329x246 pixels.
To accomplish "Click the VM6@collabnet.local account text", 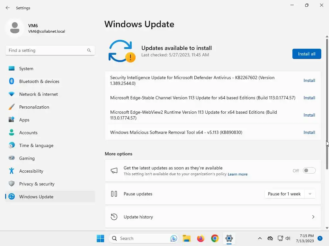I will pyautogui.click(x=47, y=31).
